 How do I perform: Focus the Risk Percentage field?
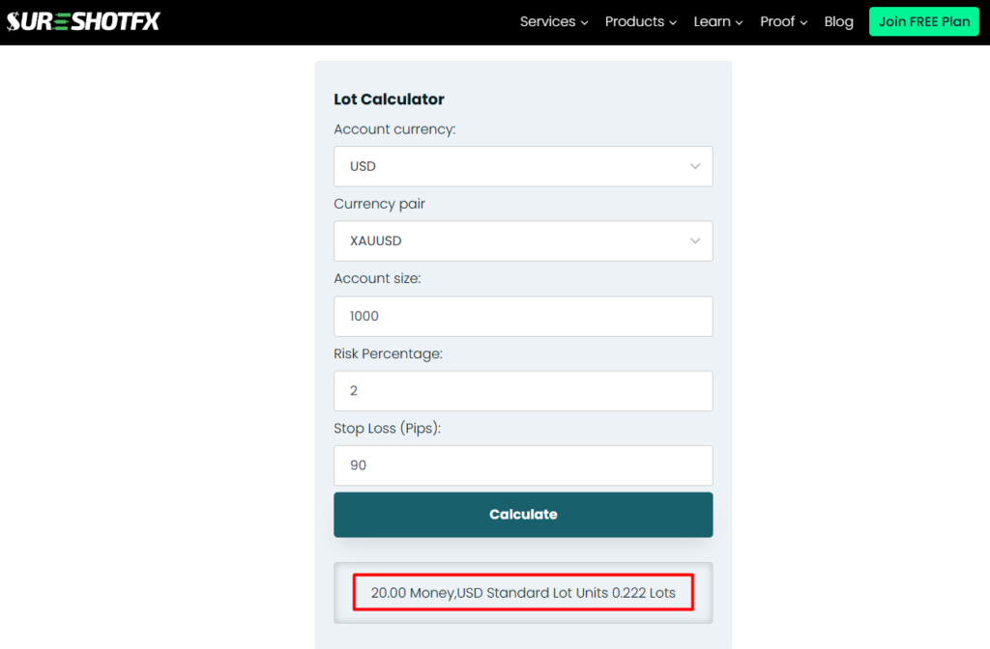[x=522, y=390]
